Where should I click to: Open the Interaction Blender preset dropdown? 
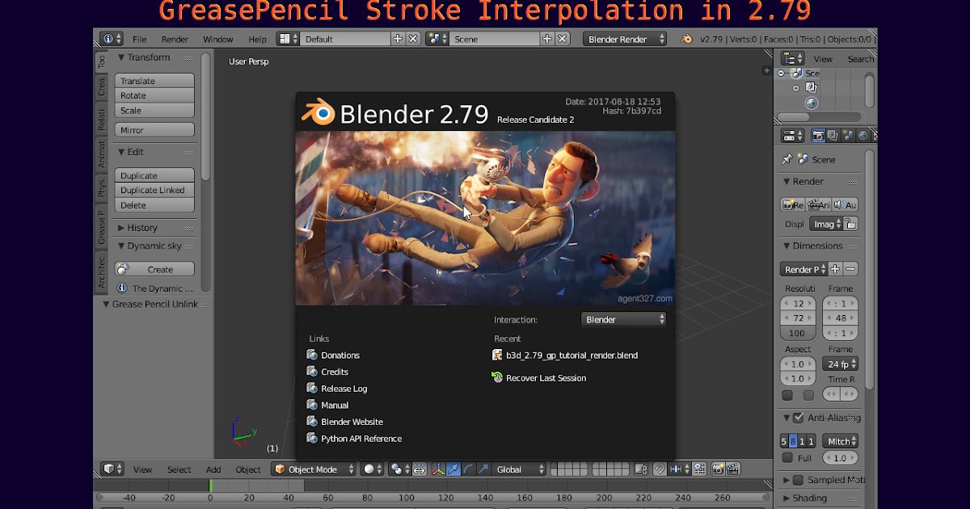point(623,319)
